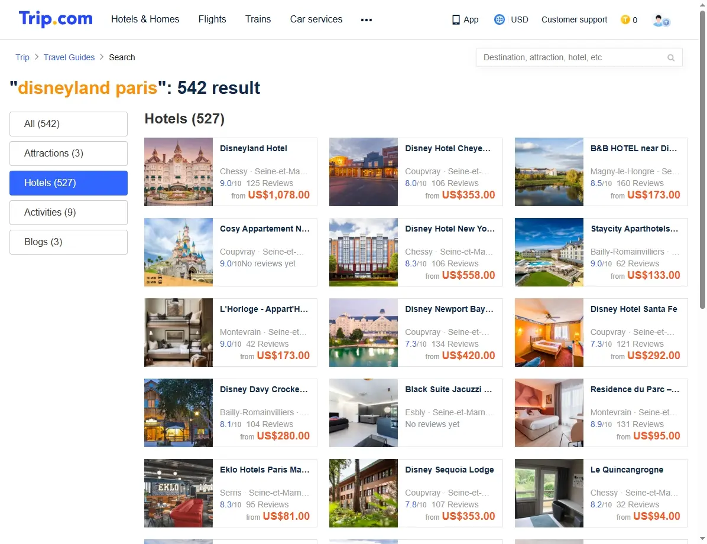Click the search magnifier icon
Image resolution: width=707 pixels, height=544 pixels.
pos(671,58)
